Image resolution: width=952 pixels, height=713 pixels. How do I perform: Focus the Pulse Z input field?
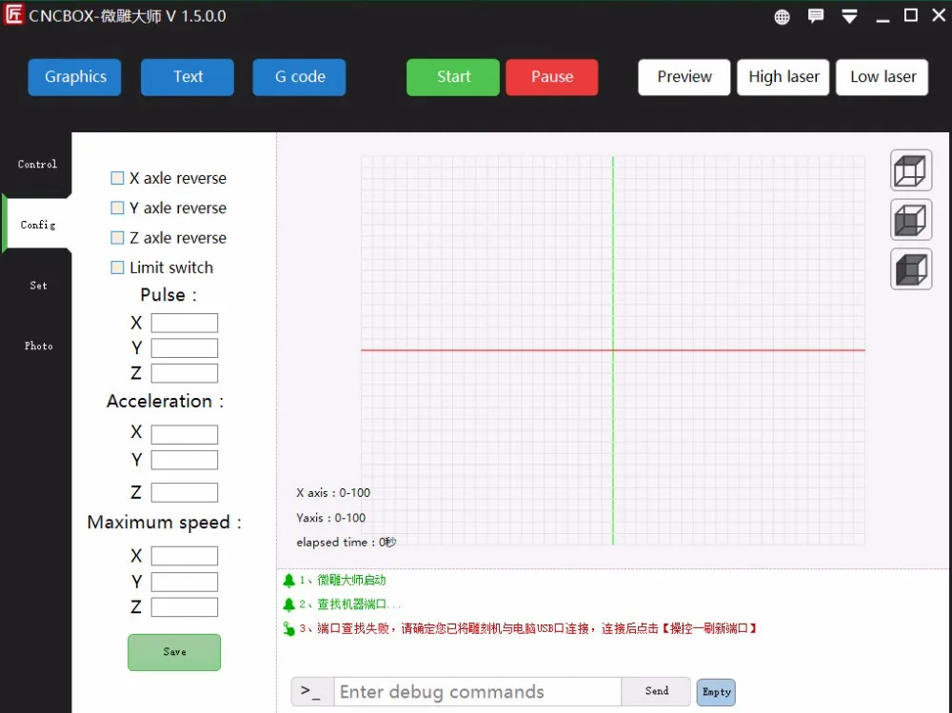(185, 373)
